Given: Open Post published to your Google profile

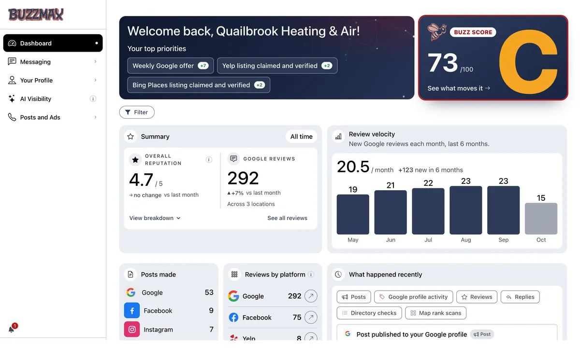Looking at the screenshot, I should 447,333.
